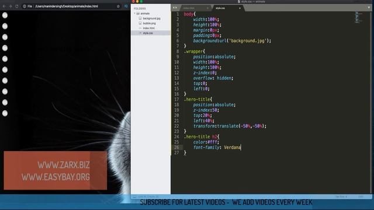Open the tab list dropdown arrow

(369, 8)
